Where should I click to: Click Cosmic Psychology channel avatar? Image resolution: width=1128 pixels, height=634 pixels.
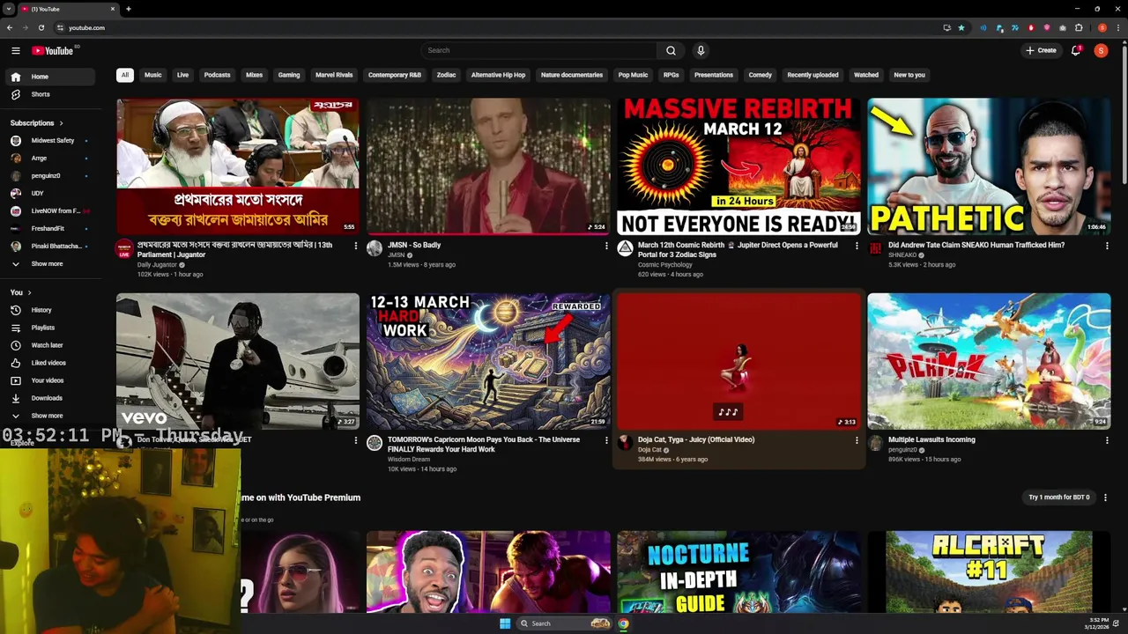(625, 248)
